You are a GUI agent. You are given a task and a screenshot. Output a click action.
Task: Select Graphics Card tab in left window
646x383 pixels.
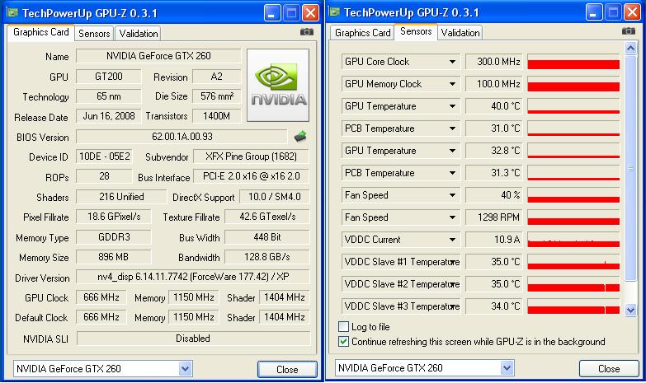point(40,32)
